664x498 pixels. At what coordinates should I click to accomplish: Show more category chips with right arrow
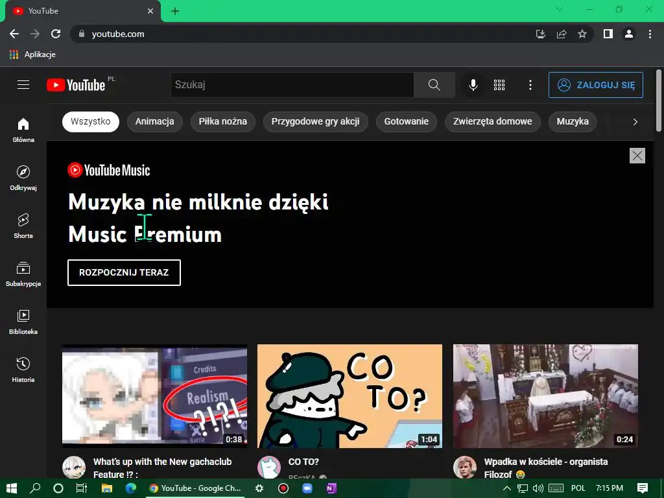[x=635, y=122]
